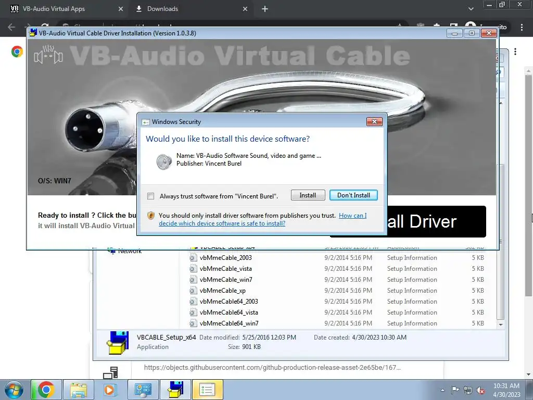The width and height of the screenshot is (533, 400).
Task: Close the VB-Audio Virtual Apps tab
Action: tap(121, 9)
